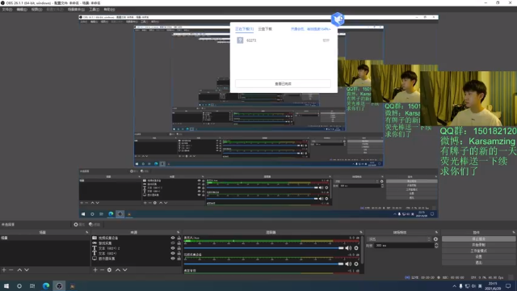The height and width of the screenshot is (291, 517).
Task: Open the Edit menu (编辑)
Action: tap(22, 10)
